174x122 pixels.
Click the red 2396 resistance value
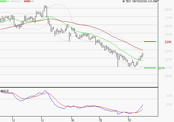click(x=168, y=42)
